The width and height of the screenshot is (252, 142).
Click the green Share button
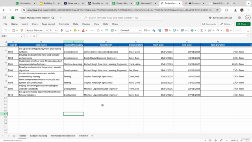pyautogui.click(x=243, y=24)
